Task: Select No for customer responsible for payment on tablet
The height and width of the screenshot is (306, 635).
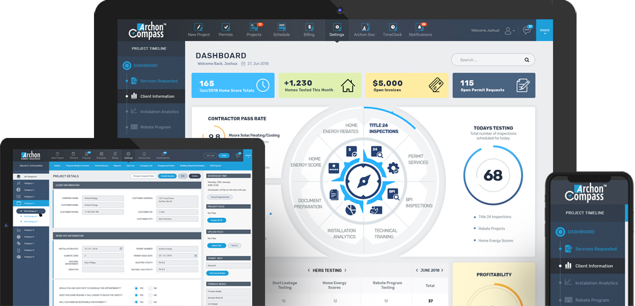Action: click(x=150, y=302)
